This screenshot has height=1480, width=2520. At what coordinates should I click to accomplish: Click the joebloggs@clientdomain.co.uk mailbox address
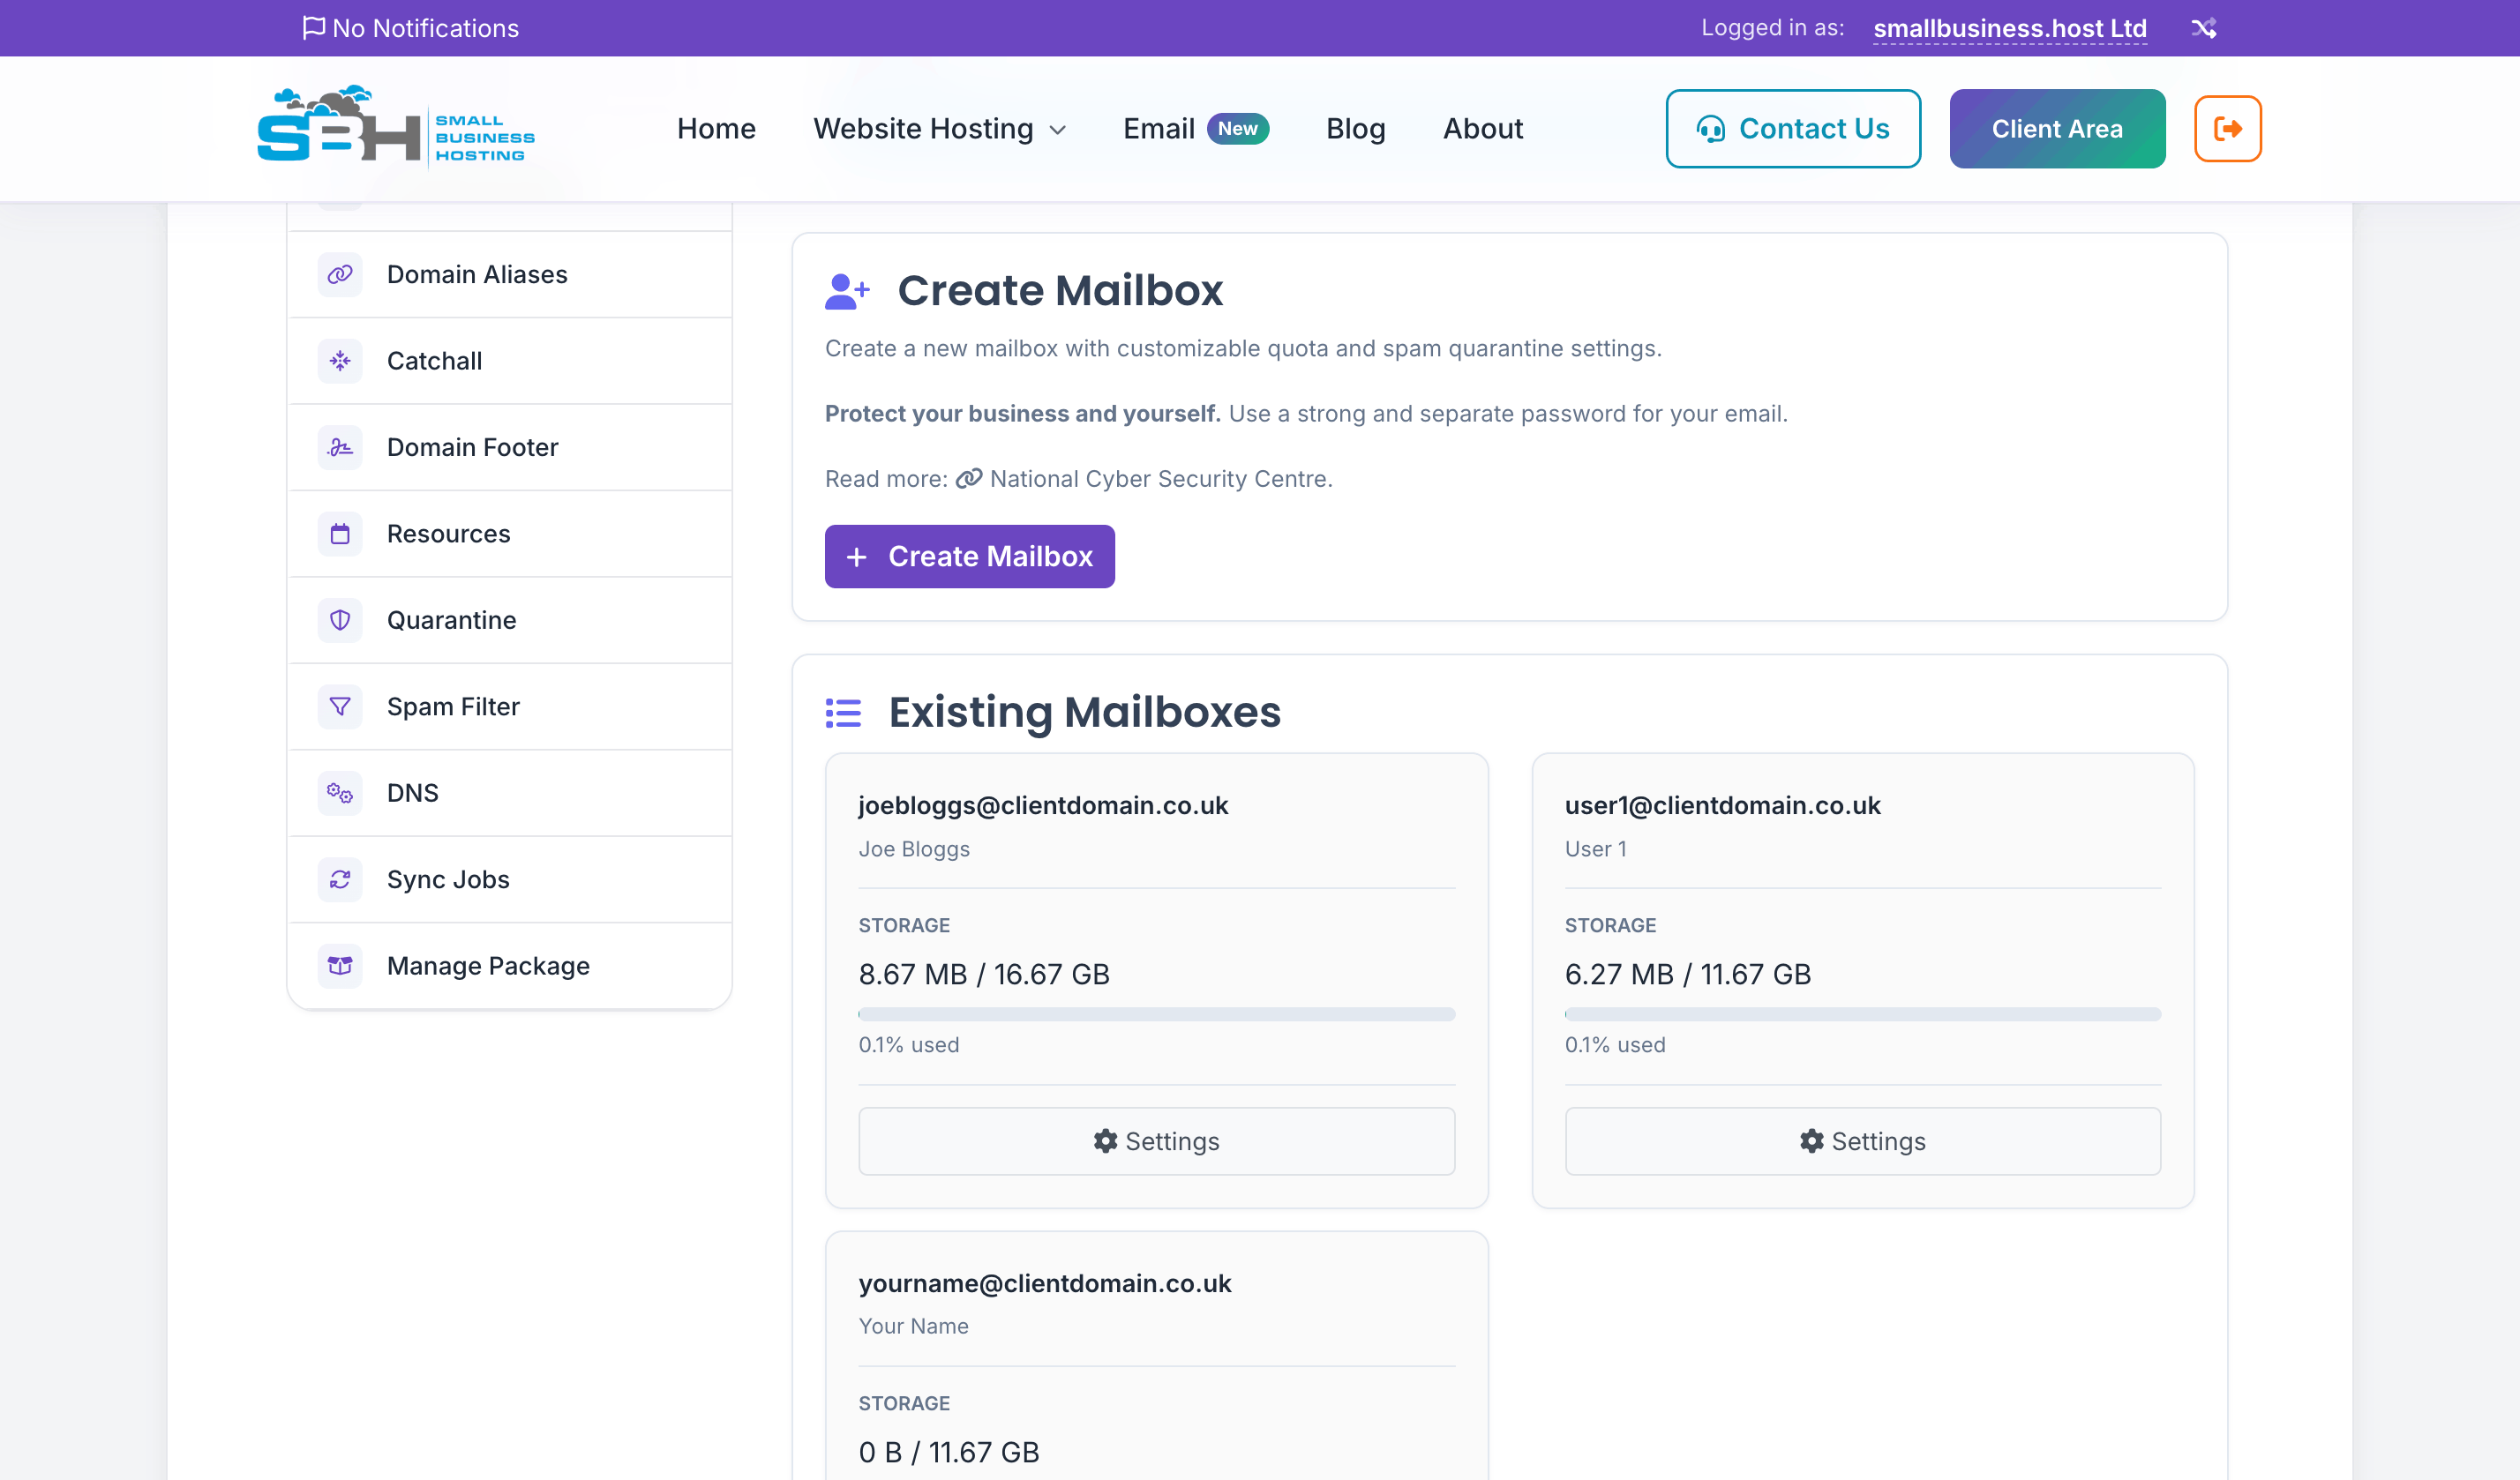pyautogui.click(x=1043, y=805)
